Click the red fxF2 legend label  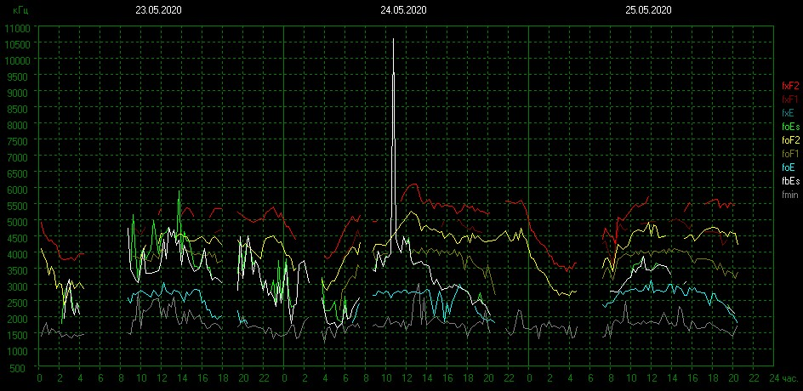(790, 86)
